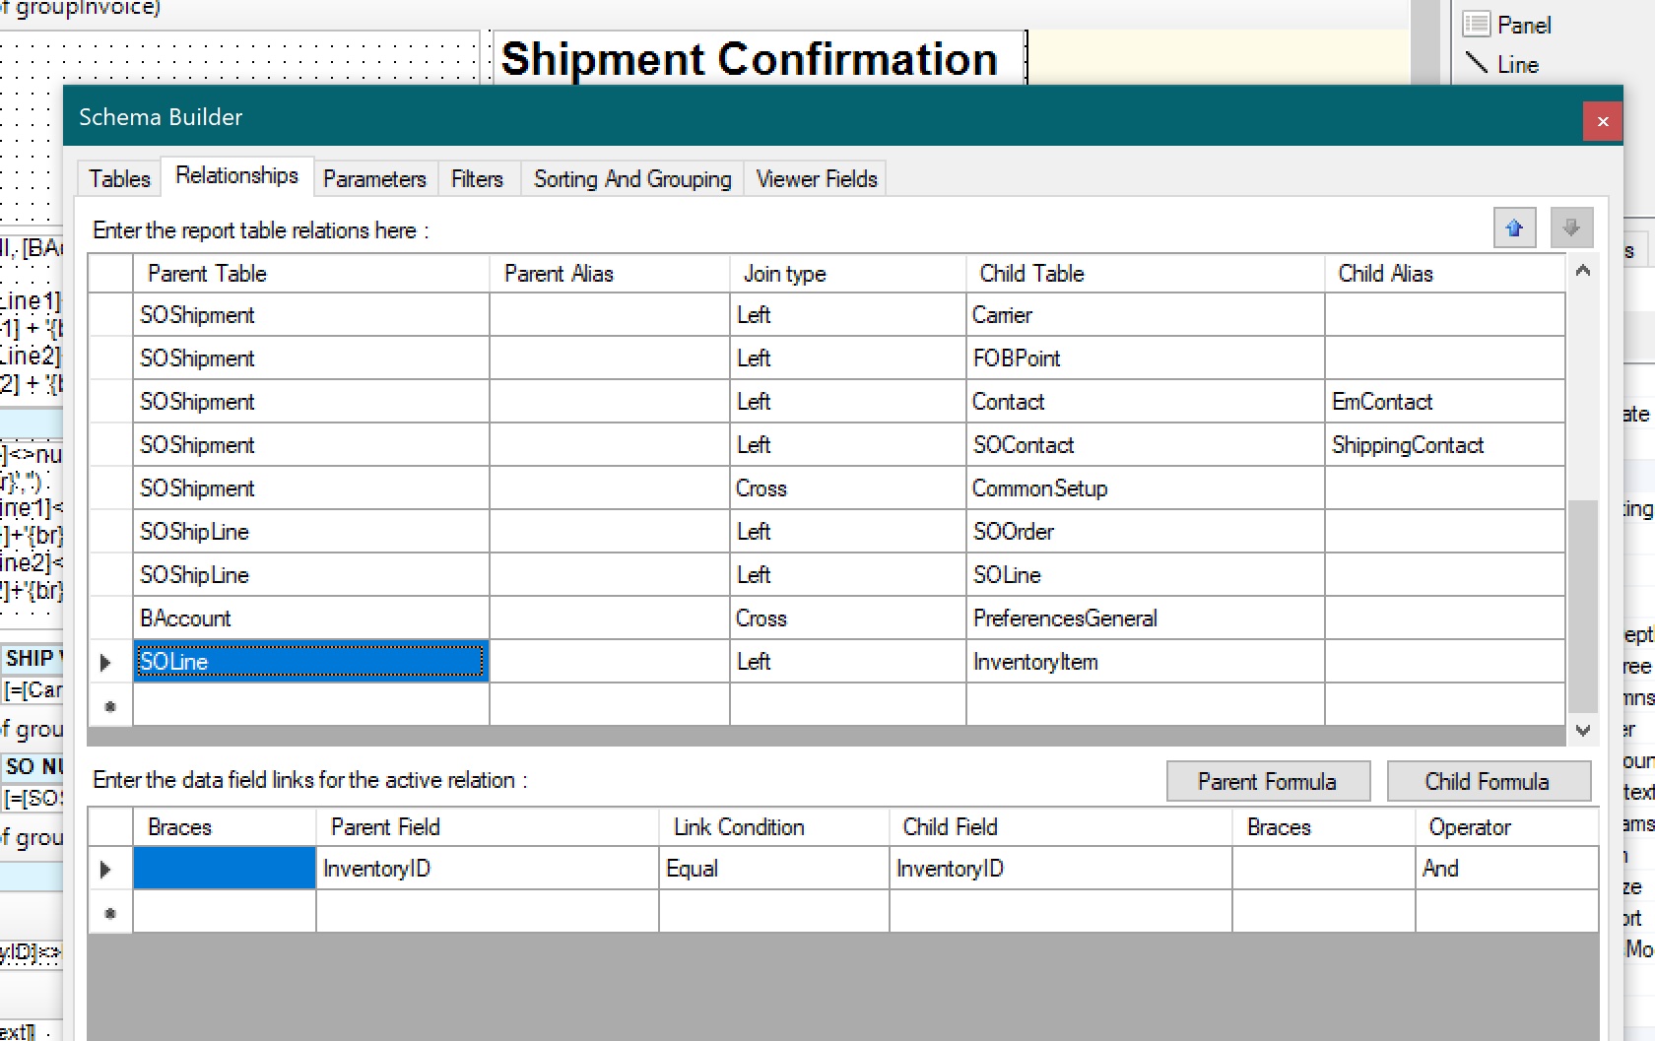
Task: Click the SOLine row selector arrow
Action: click(106, 663)
